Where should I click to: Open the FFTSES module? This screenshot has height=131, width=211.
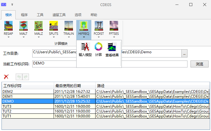114,26
